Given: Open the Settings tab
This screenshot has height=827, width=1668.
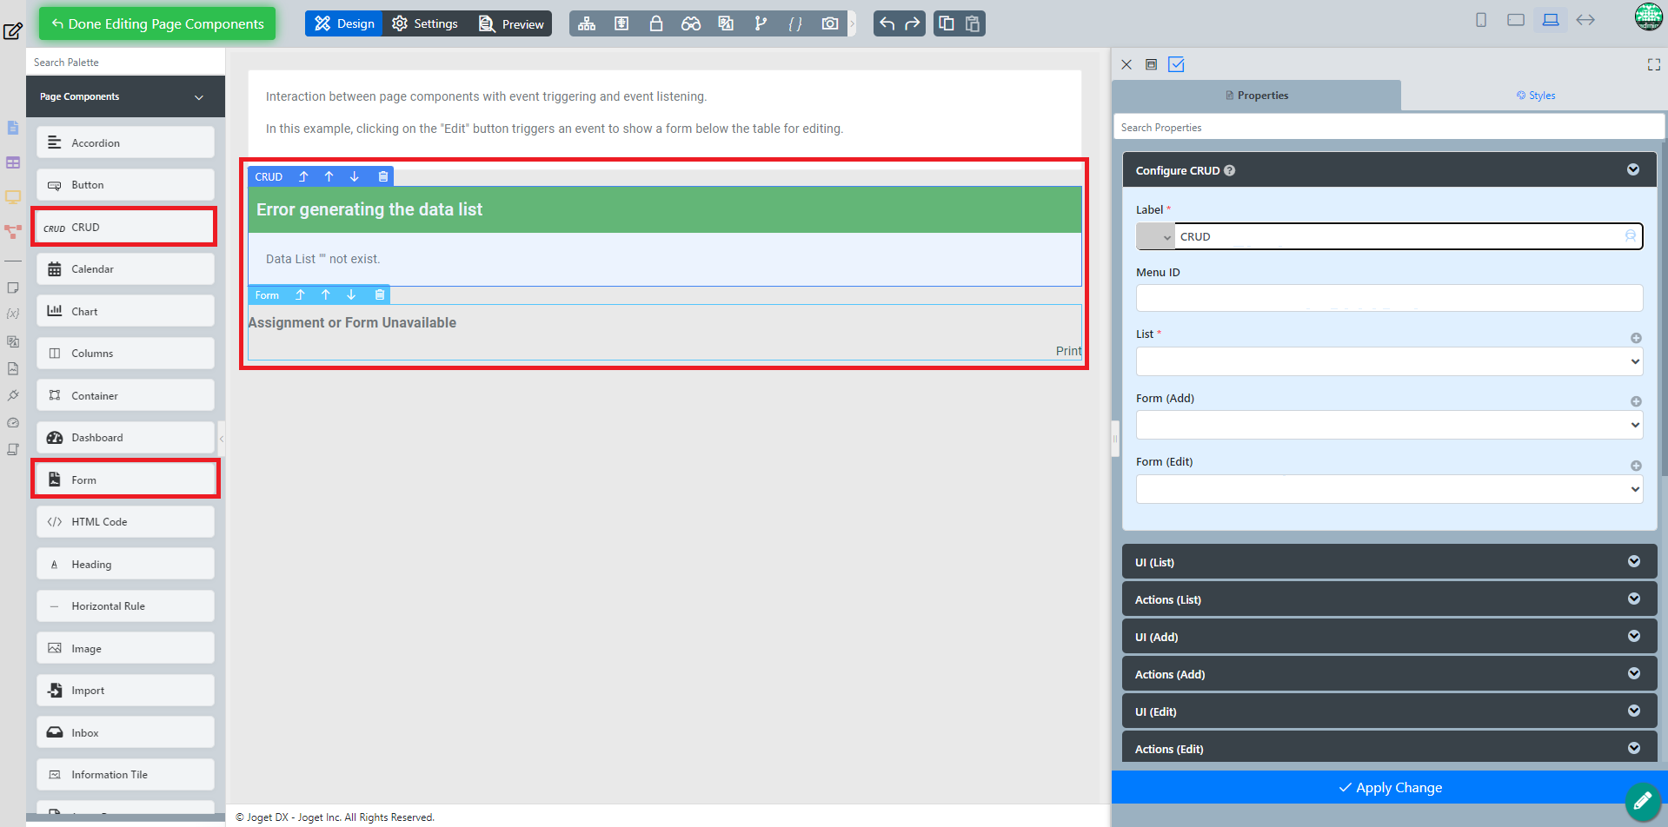Looking at the screenshot, I should pos(425,23).
